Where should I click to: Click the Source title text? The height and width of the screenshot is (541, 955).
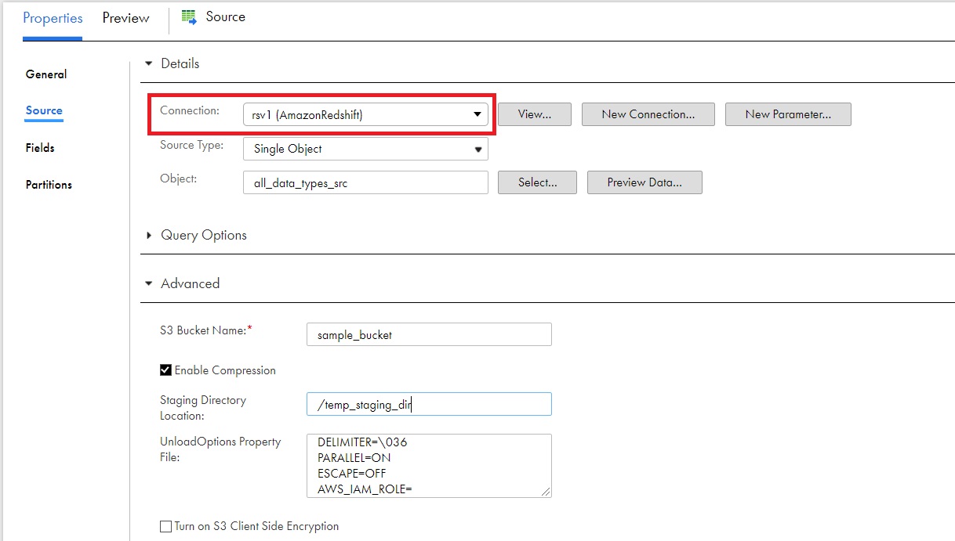coord(226,17)
